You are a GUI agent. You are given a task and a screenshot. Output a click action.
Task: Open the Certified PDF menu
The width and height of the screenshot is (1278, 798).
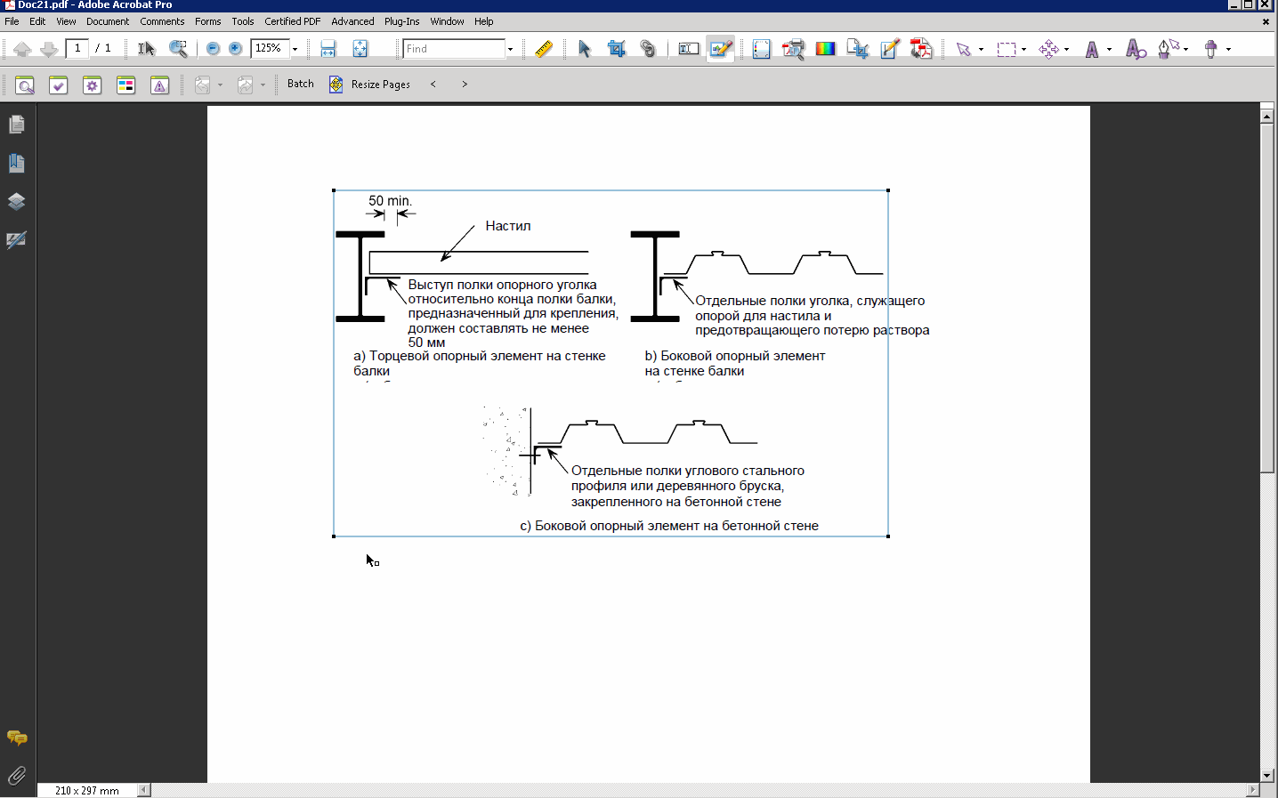(x=292, y=21)
